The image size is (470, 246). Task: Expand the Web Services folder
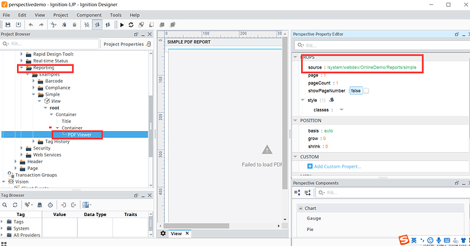pos(21,155)
